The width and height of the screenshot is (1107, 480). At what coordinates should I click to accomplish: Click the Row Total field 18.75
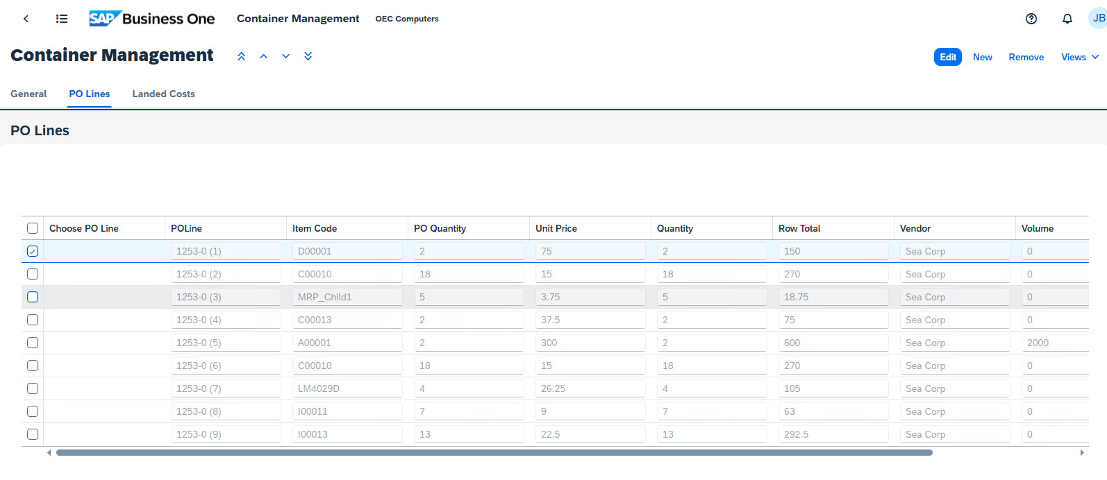click(833, 297)
